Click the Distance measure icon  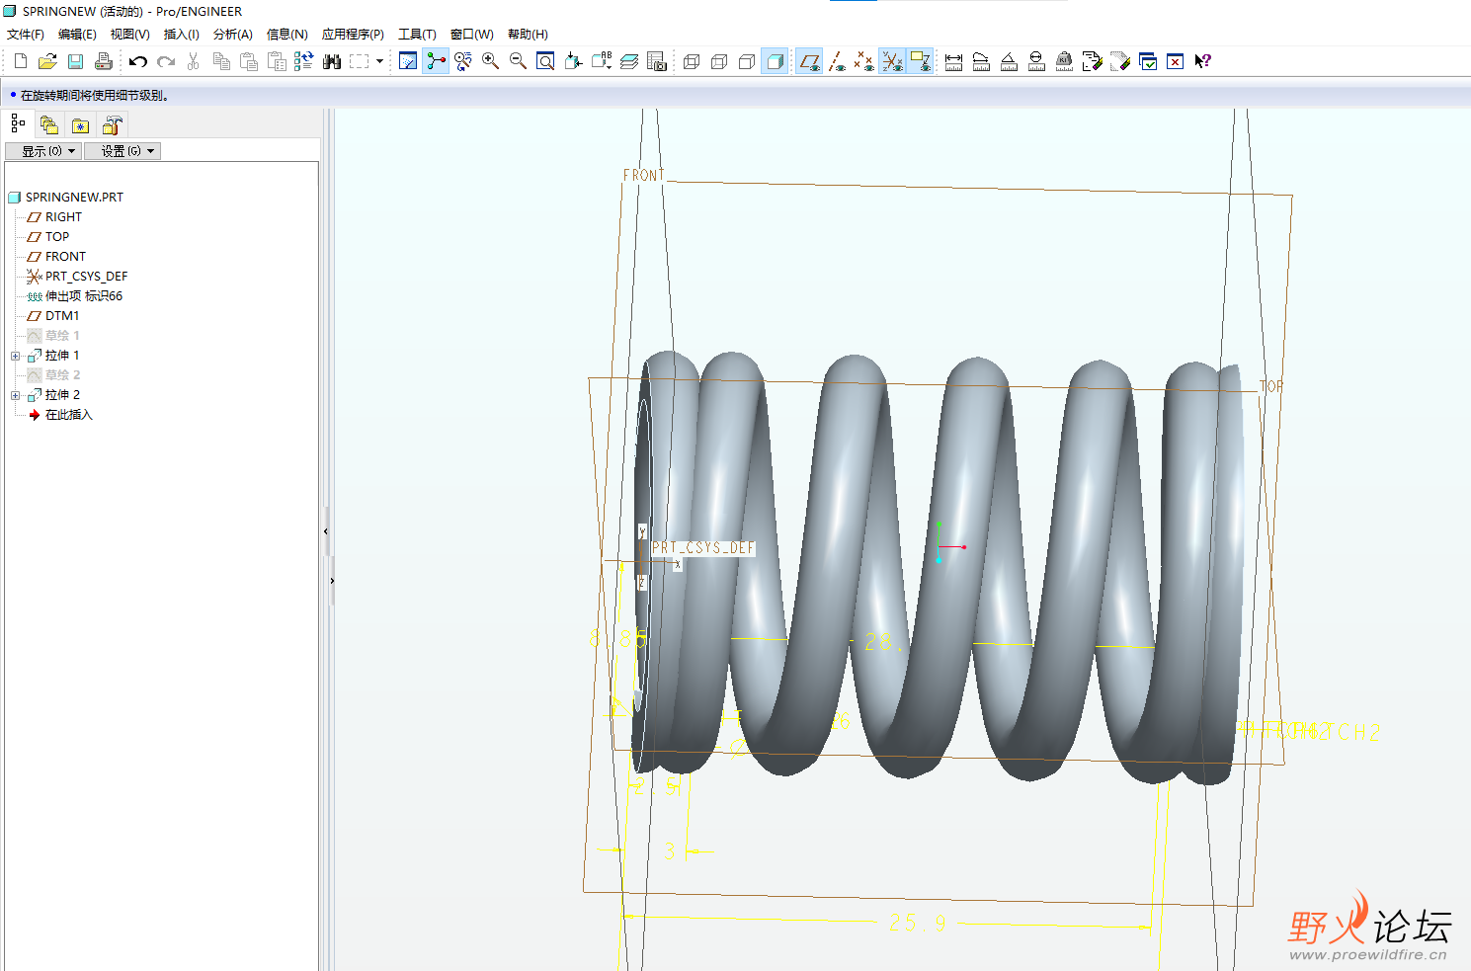953,61
